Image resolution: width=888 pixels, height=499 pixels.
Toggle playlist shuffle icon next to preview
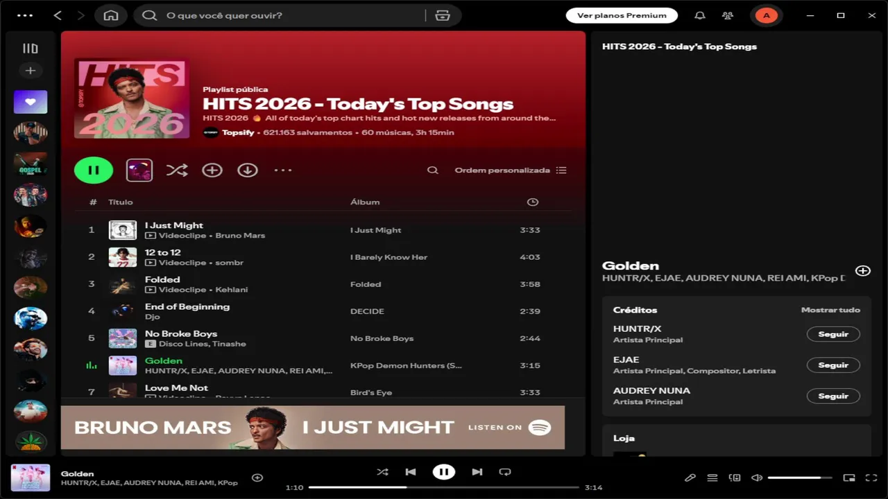tap(177, 170)
